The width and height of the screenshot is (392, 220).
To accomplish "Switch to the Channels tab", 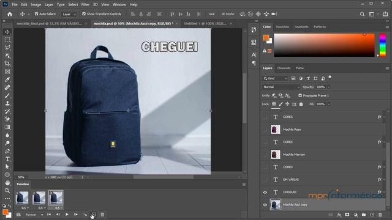I will [x=284, y=68].
